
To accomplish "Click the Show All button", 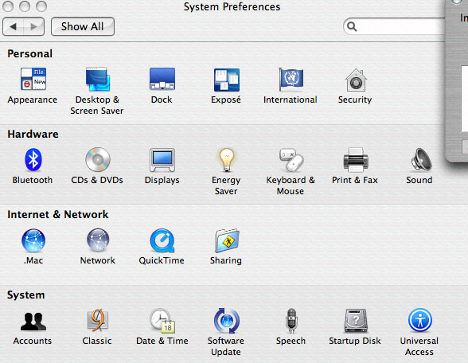I will [83, 26].
